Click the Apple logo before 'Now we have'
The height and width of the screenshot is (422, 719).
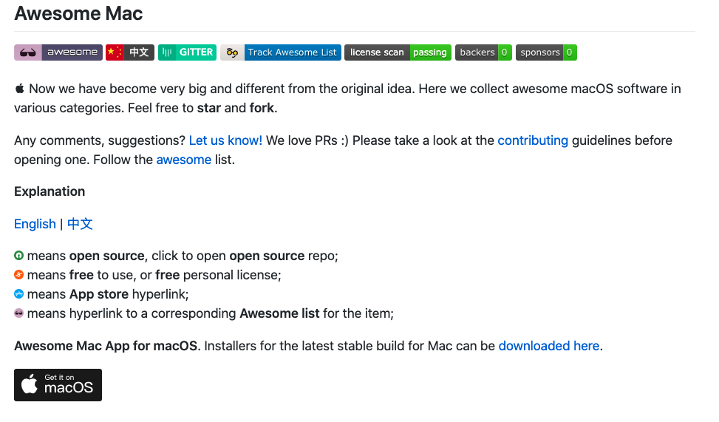coord(20,89)
